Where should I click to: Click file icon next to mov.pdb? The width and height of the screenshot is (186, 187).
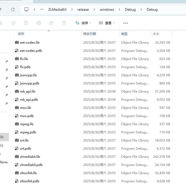17,116
